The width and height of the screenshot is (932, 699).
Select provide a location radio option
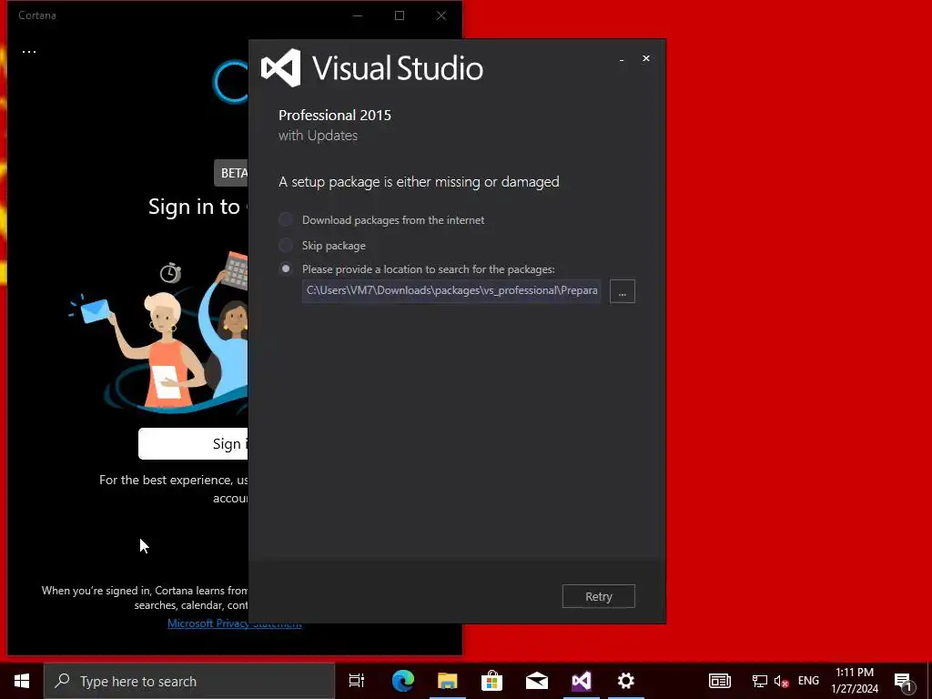tap(286, 269)
